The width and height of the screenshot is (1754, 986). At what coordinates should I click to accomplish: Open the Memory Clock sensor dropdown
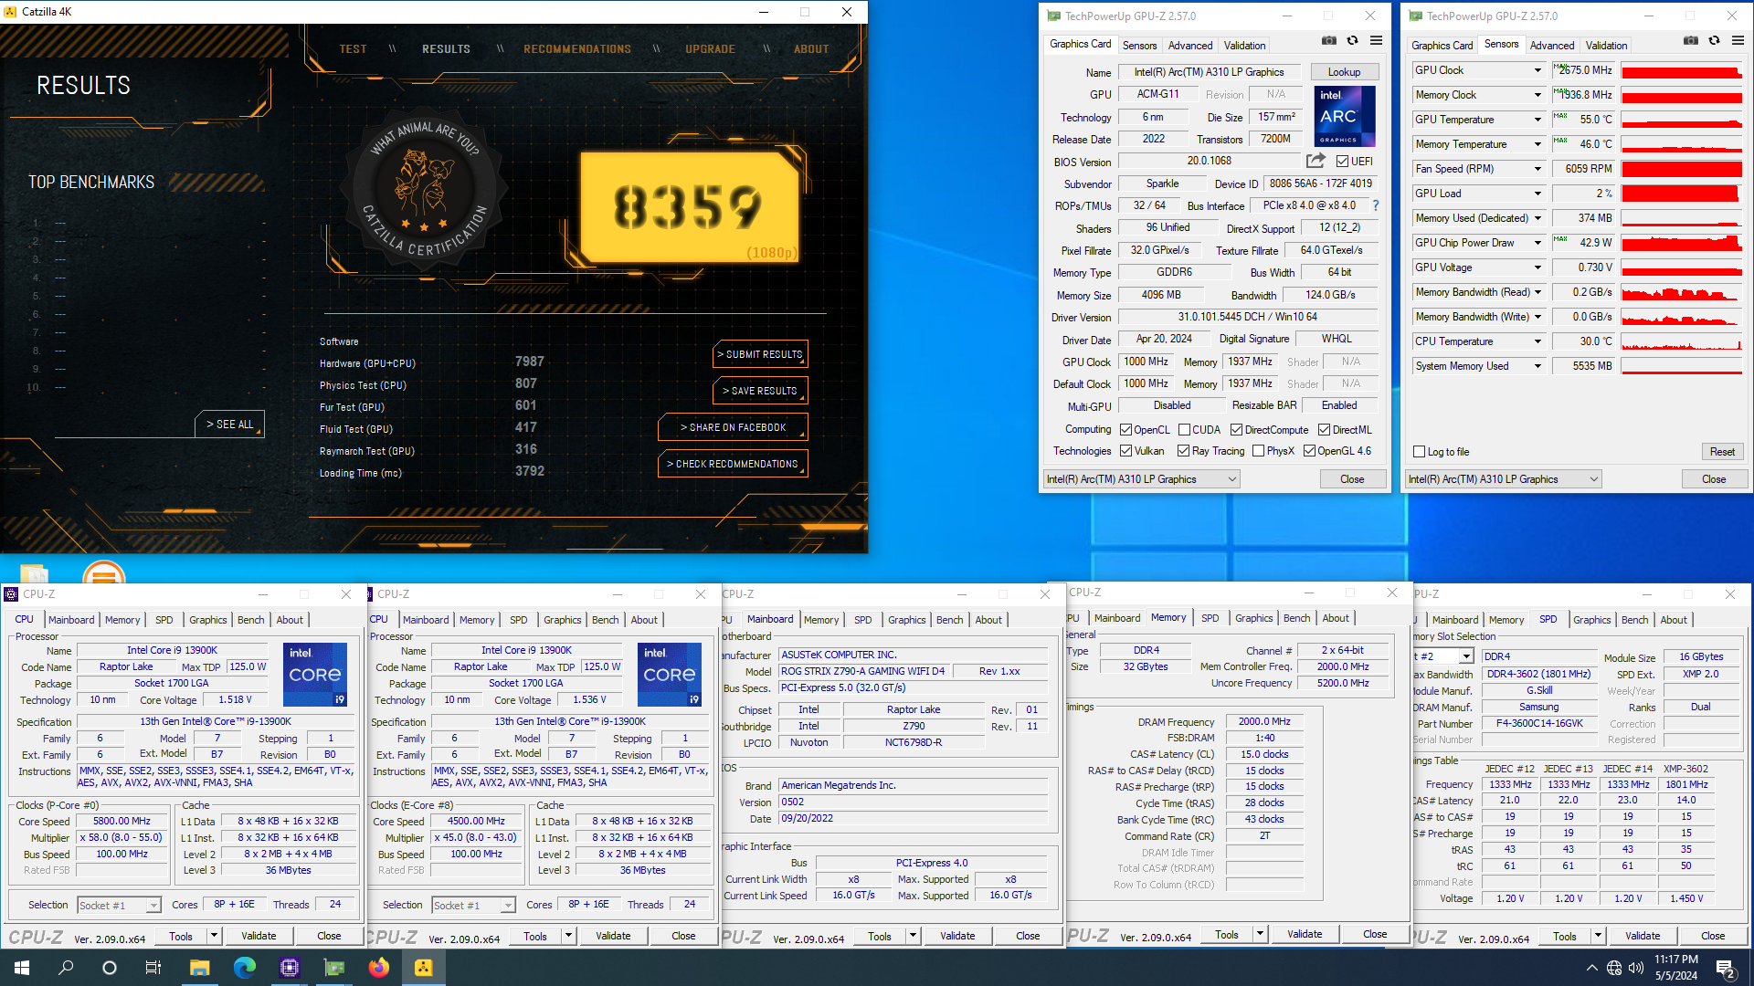click(x=1537, y=95)
